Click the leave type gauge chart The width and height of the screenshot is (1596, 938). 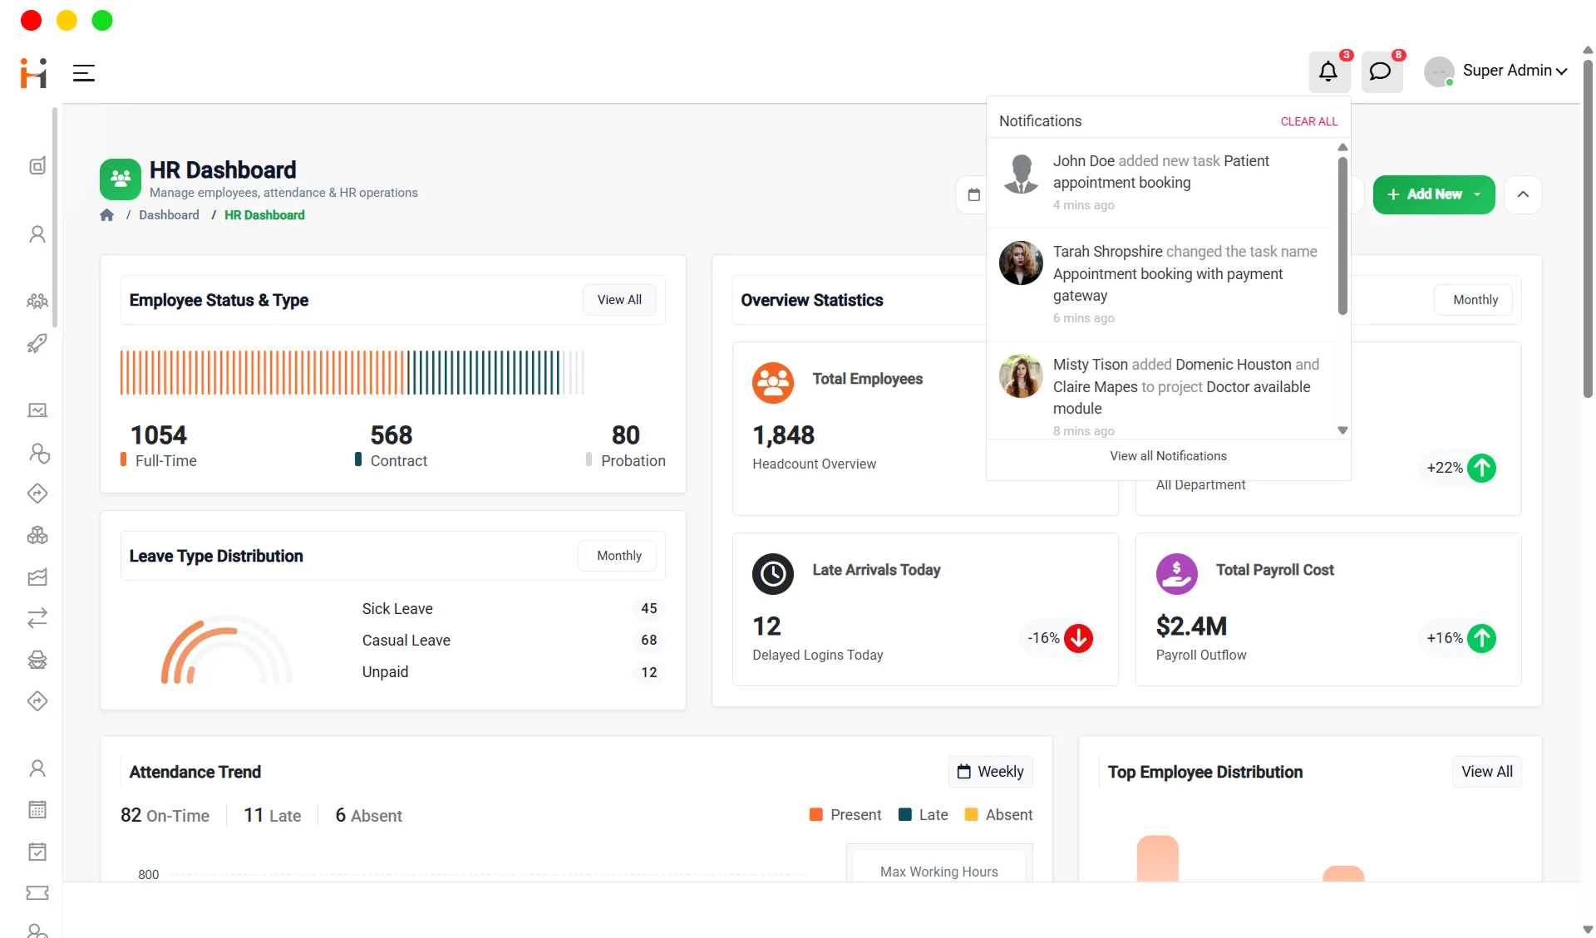(227, 650)
